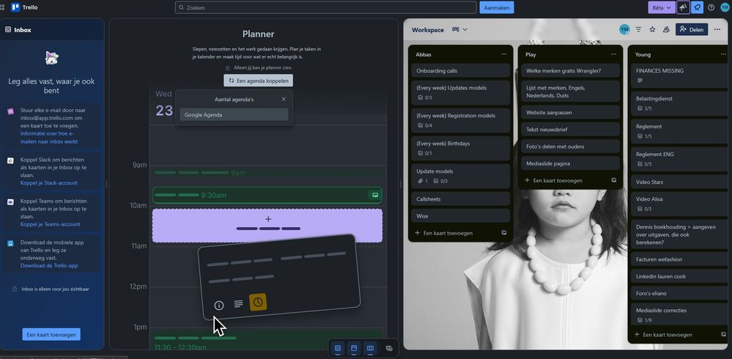Open Foto's delen met ouders card
The height and width of the screenshot is (359, 732).
570,147
